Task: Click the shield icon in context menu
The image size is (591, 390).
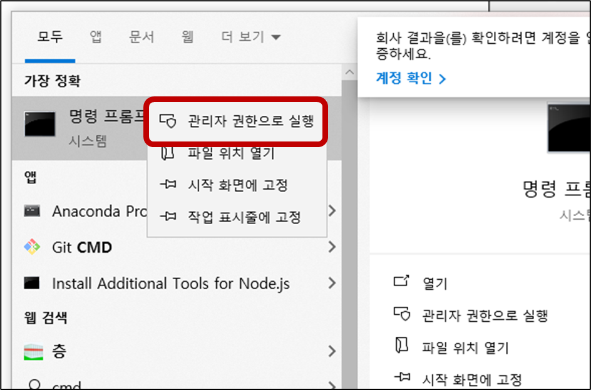Action: (168, 121)
